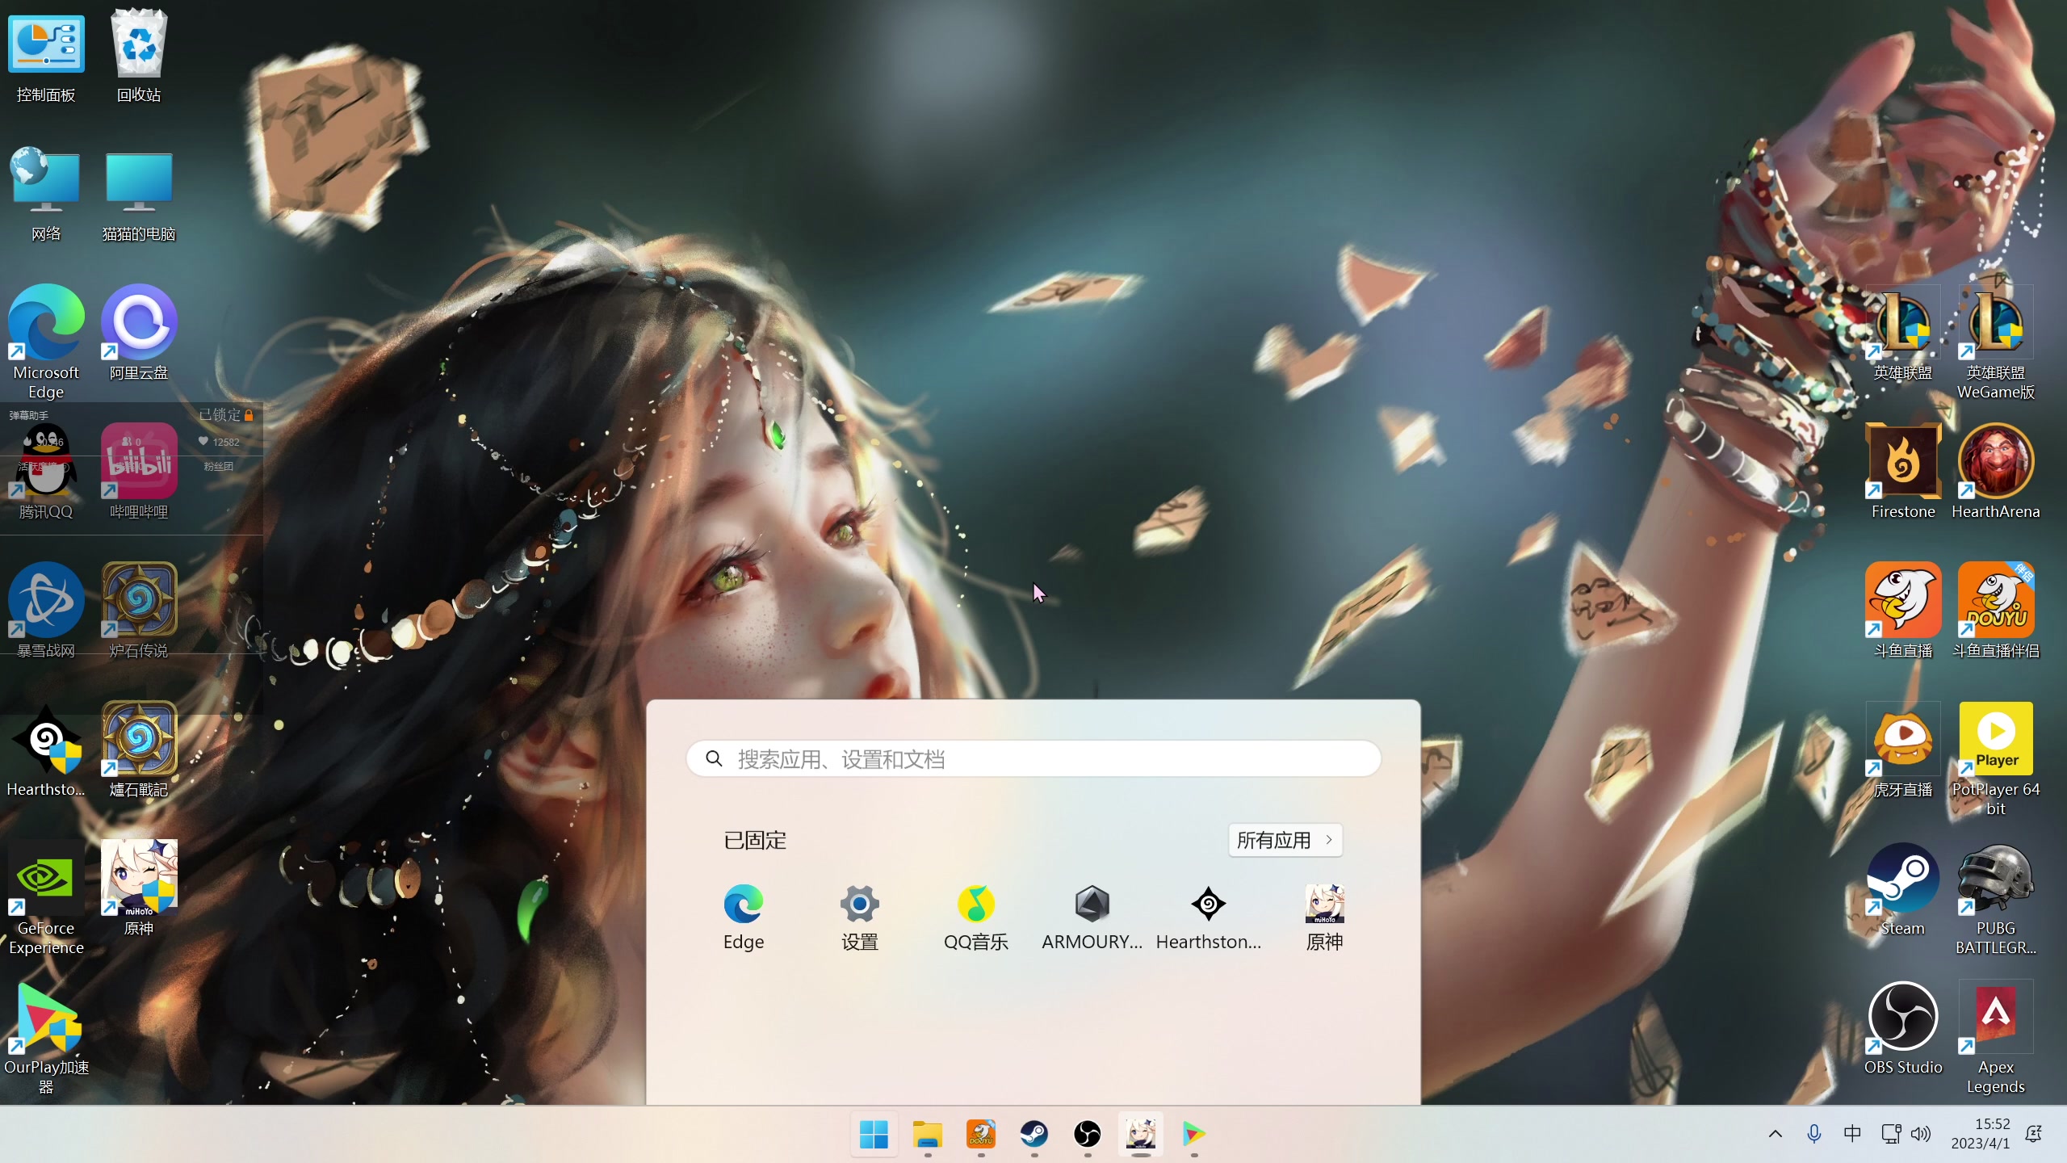Image resolution: width=2067 pixels, height=1163 pixels.
Task: Select the 哔哩哔哩 desktop shortcut
Action: tap(139, 472)
